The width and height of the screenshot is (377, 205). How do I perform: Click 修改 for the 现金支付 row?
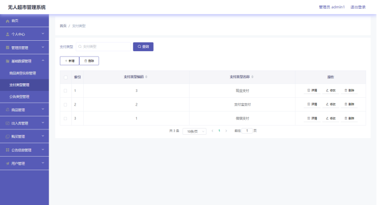pyautogui.click(x=331, y=90)
